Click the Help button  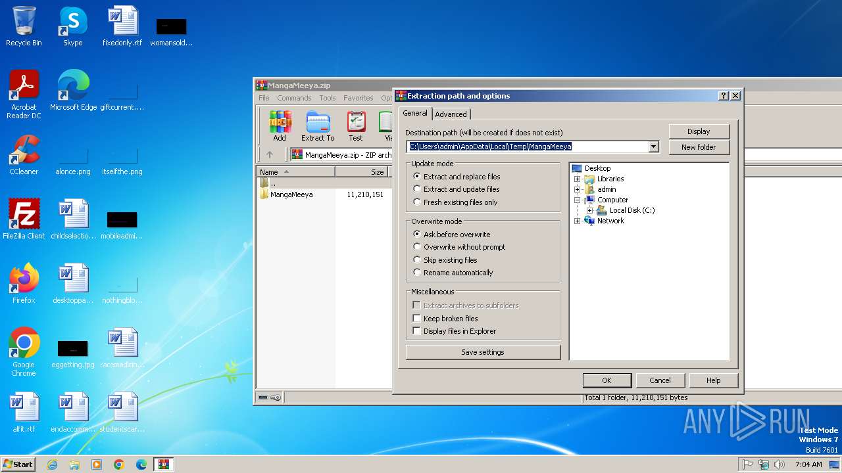point(713,380)
